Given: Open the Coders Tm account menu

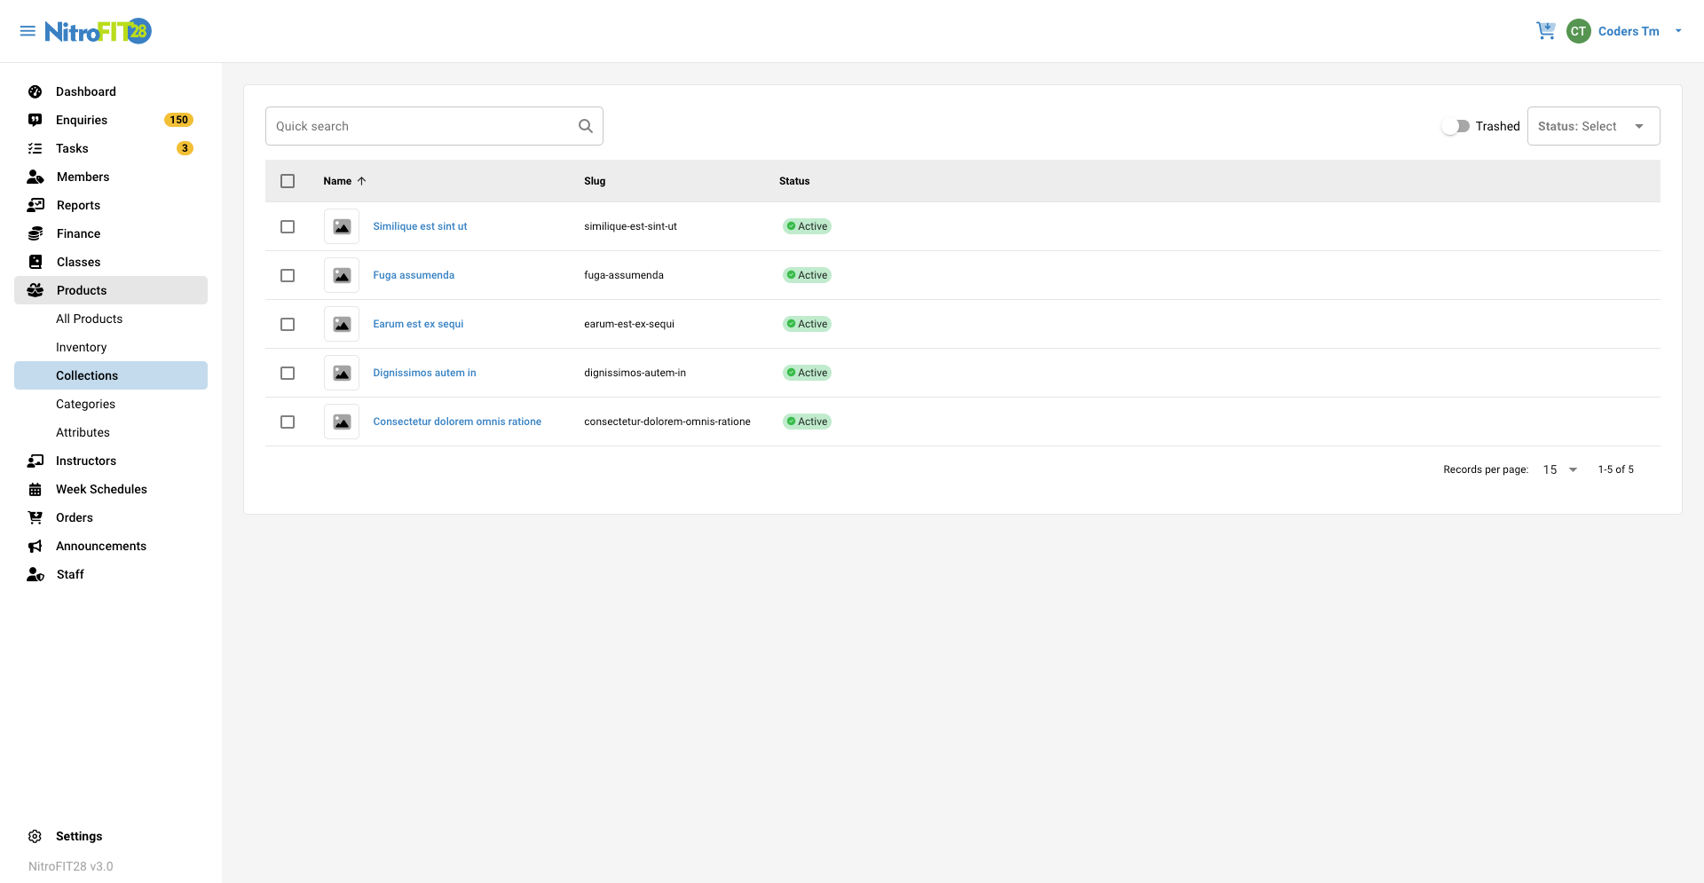Looking at the screenshot, I should [x=1629, y=30].
